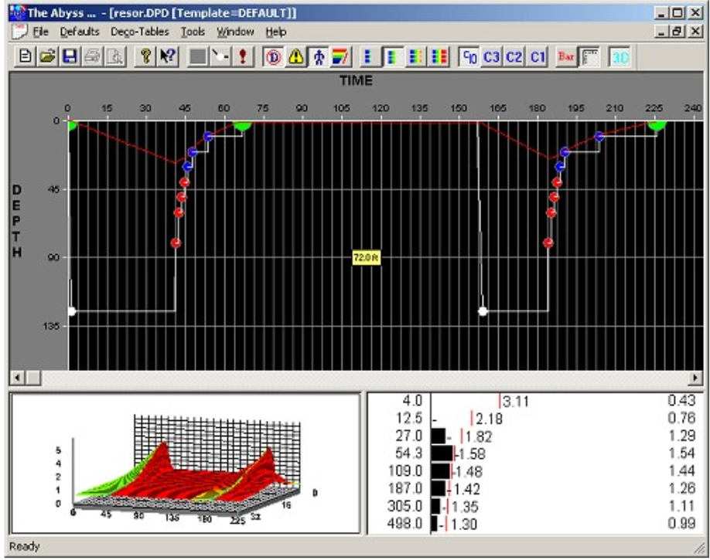Toggle the red Bar view button

point(567,58)
